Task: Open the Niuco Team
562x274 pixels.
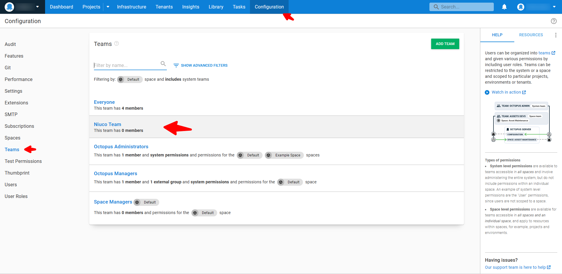Action: click(x=107, y=124)
